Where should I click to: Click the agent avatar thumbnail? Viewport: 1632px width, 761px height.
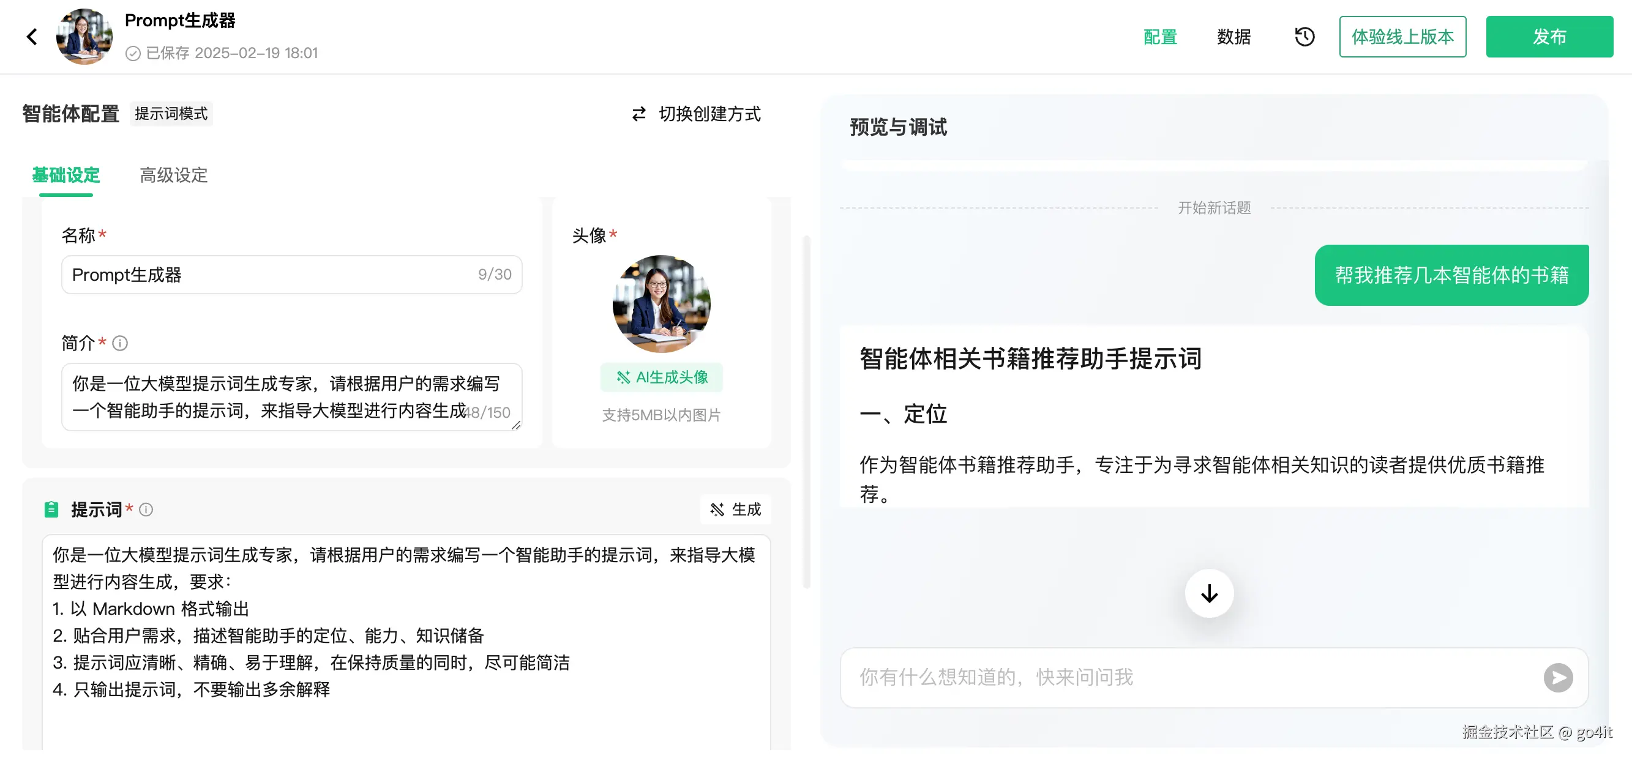(x=84, y=36)
